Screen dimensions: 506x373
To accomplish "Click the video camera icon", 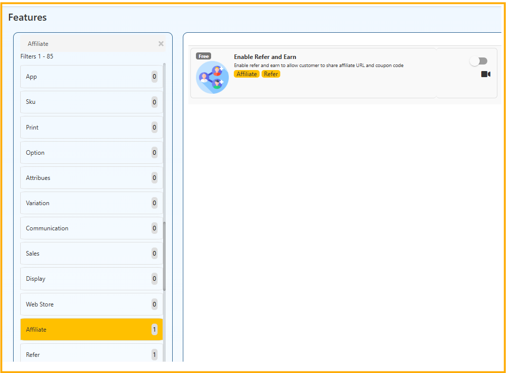I will point(485,74).
